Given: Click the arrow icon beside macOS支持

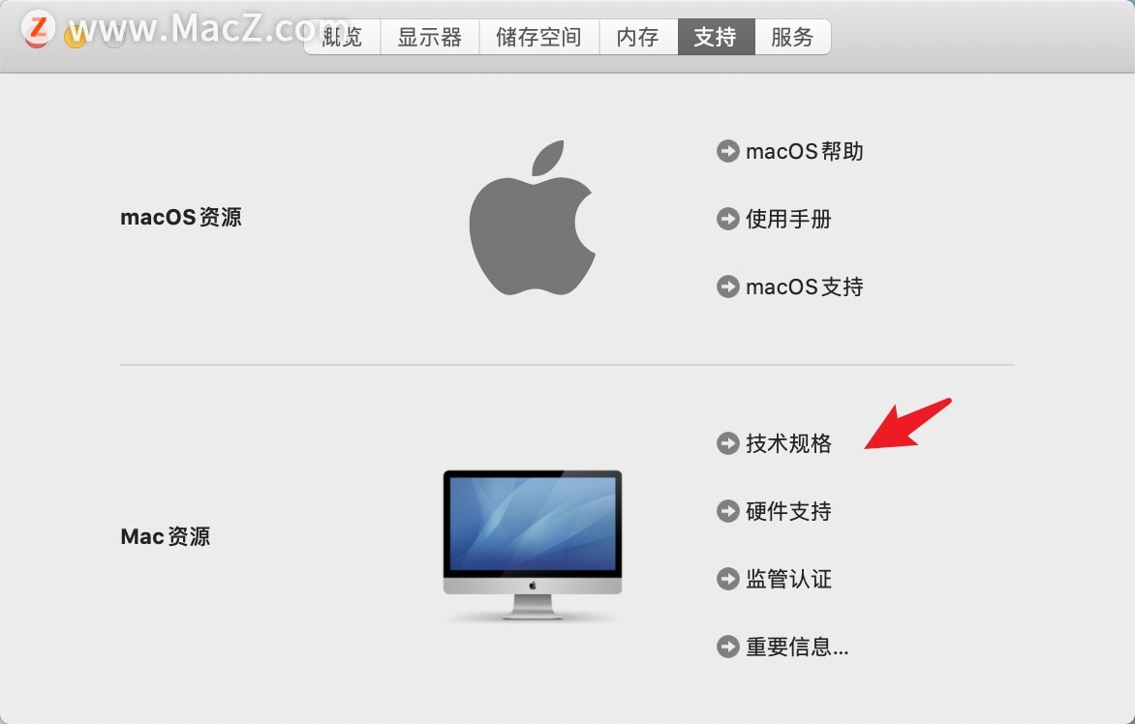Looking at the screenshot, I should (727, 287).
